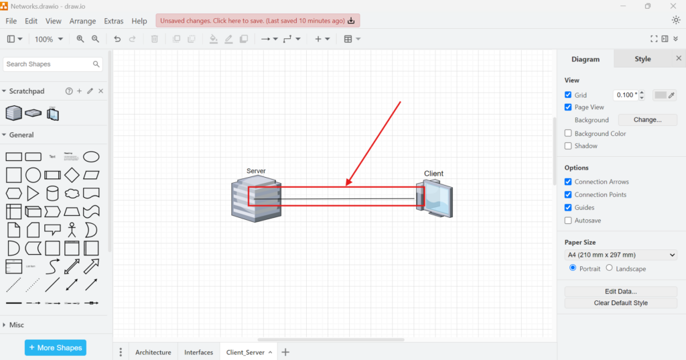The image size is (686, 360).
Task: Click the Fill Color bucket icon
Action: click(x=213, y=39)
